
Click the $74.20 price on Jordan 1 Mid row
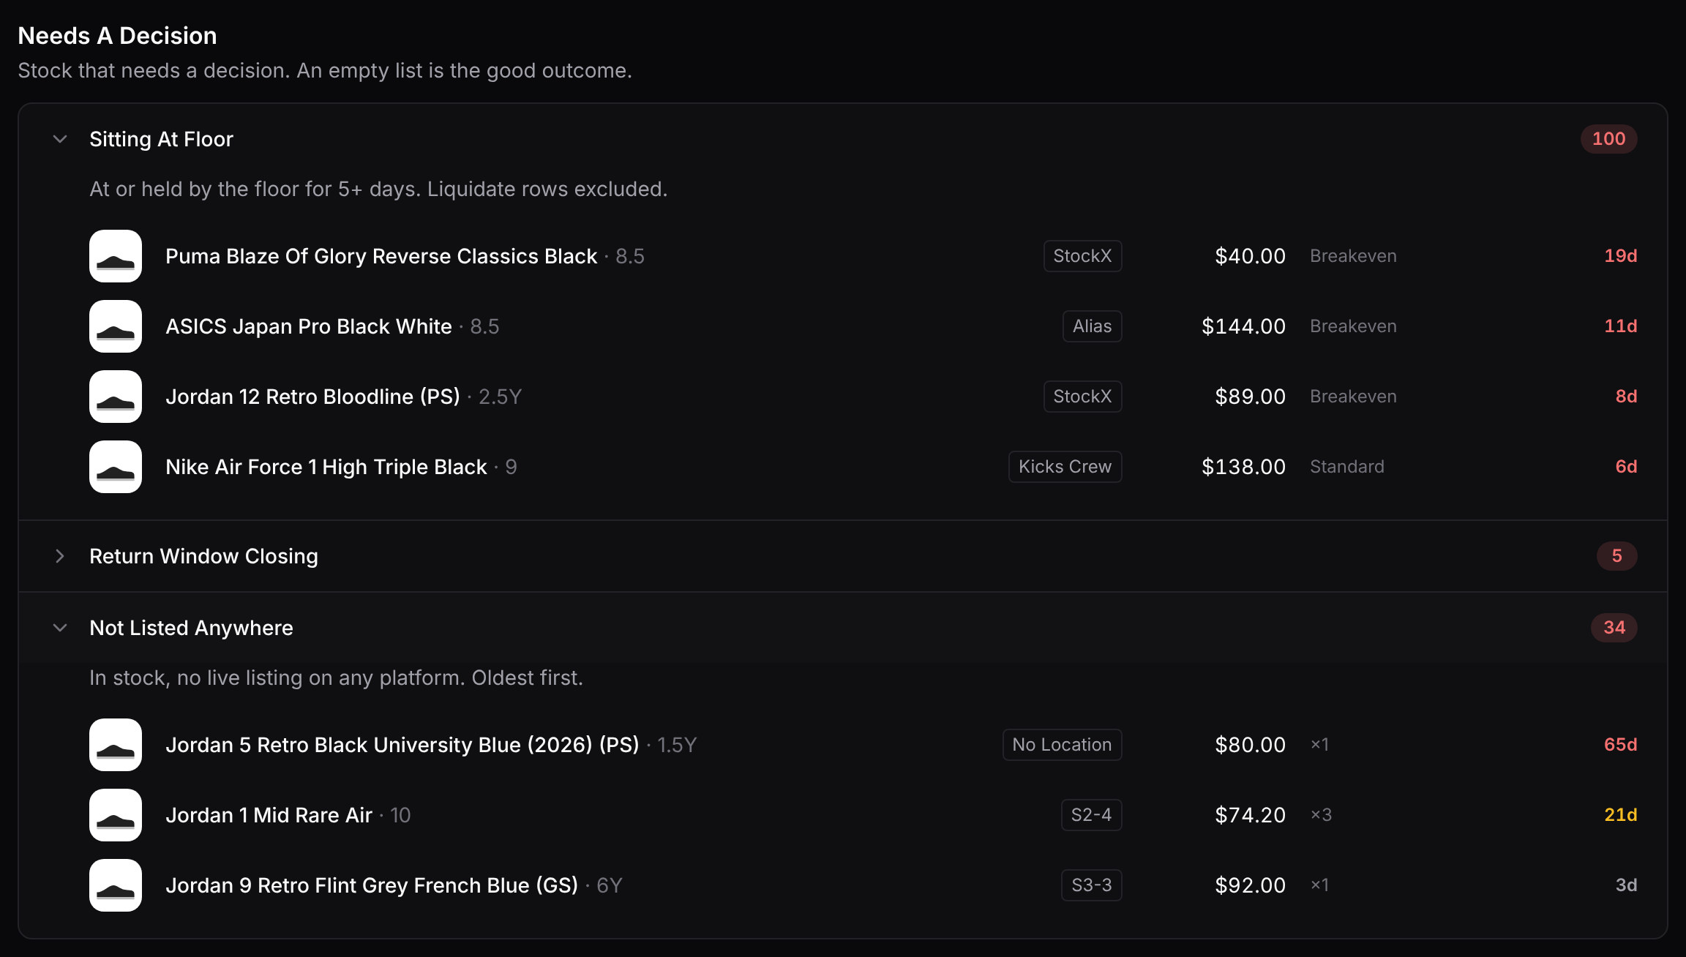[x=1250, y=815]
